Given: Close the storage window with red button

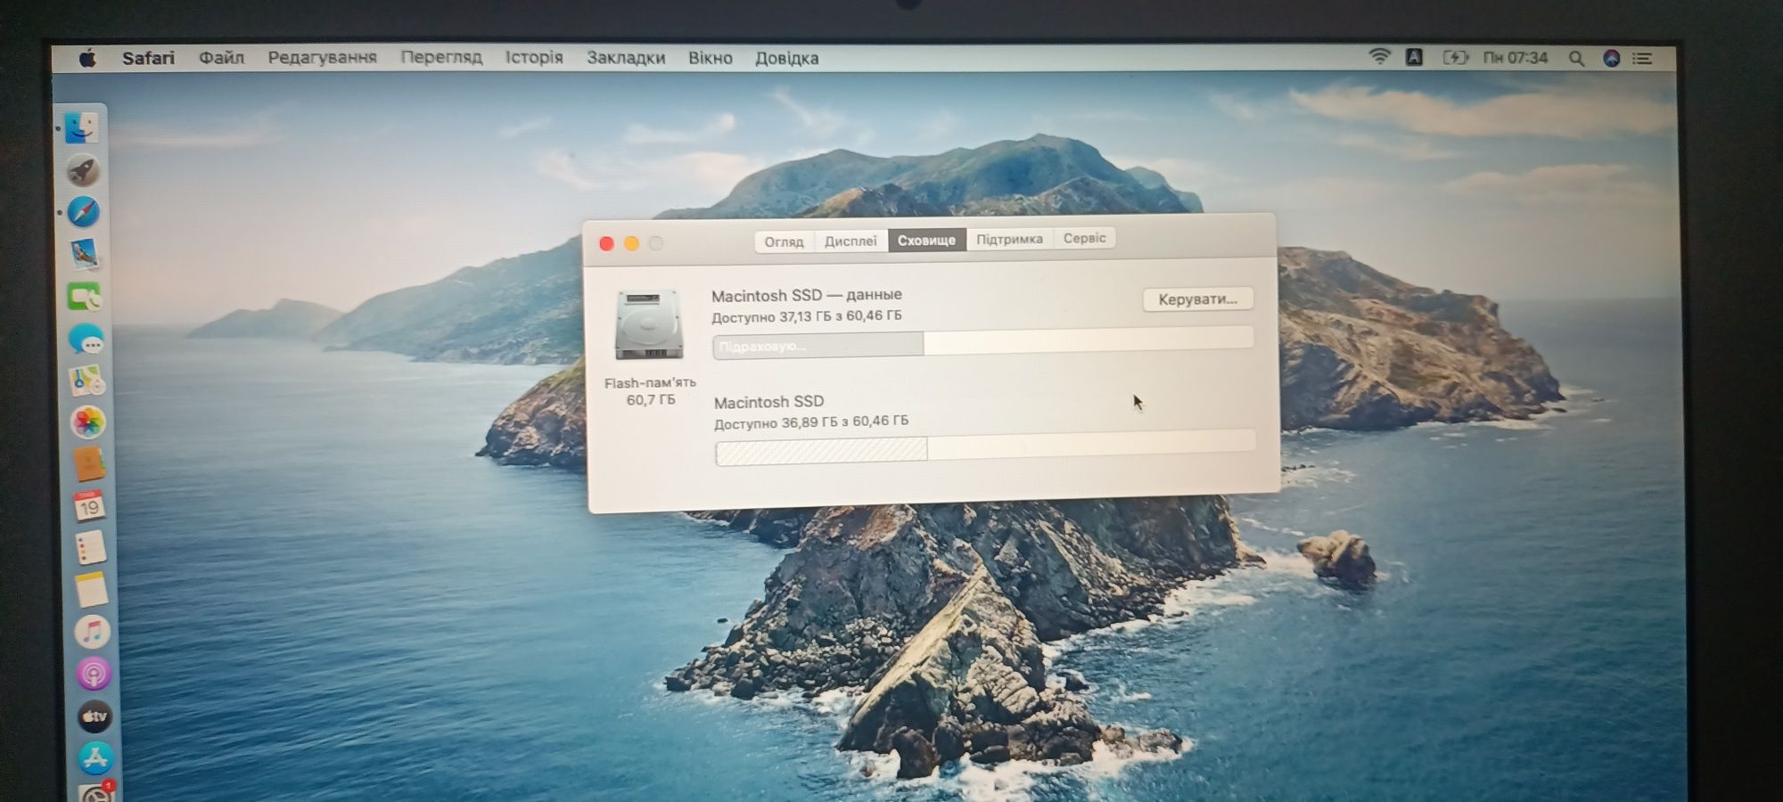Looking at the screenshot, I should tap(607, 243).
